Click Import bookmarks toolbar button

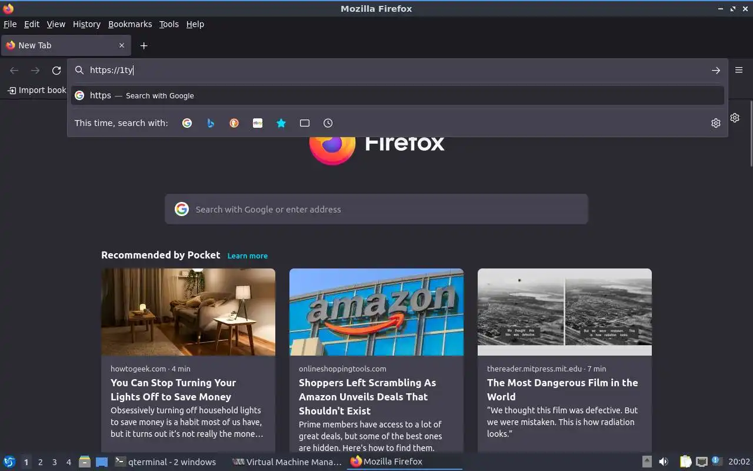coord(37,90)
